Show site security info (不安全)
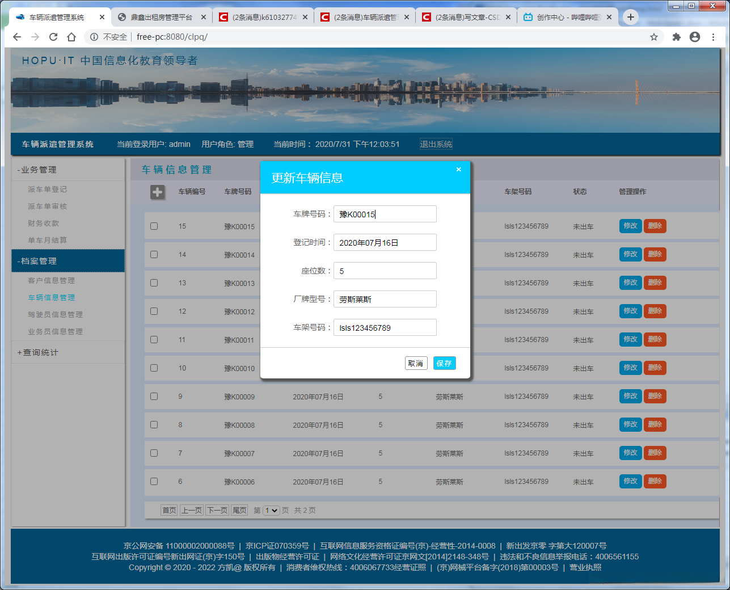This screenshot has height=590, width=730. (108, 37)
